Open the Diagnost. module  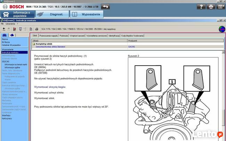click(51, 14)
